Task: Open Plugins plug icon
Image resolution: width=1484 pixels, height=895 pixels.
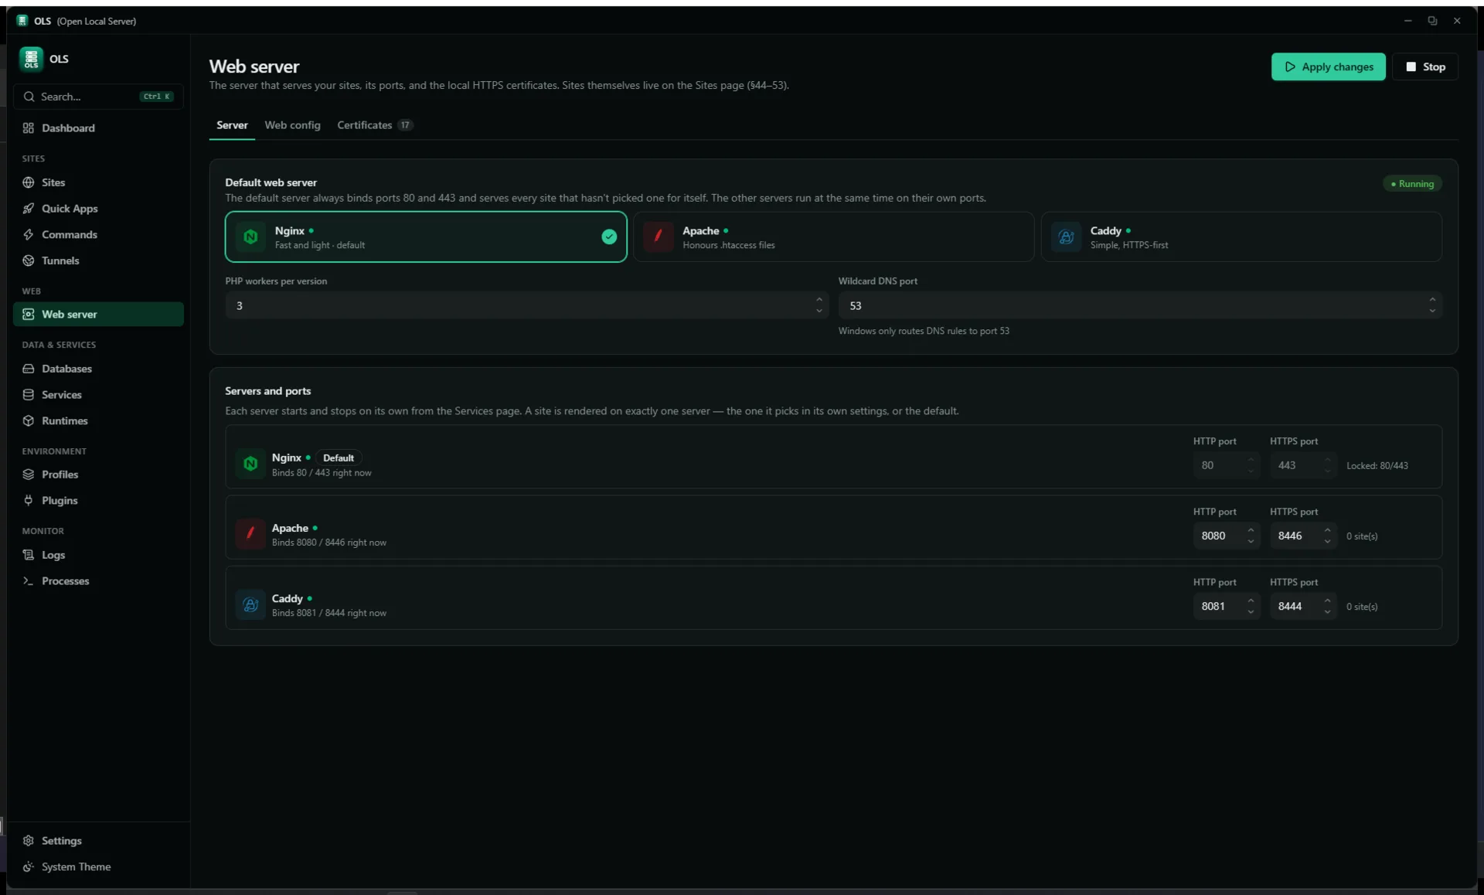Action: click(x=29, y=501)
